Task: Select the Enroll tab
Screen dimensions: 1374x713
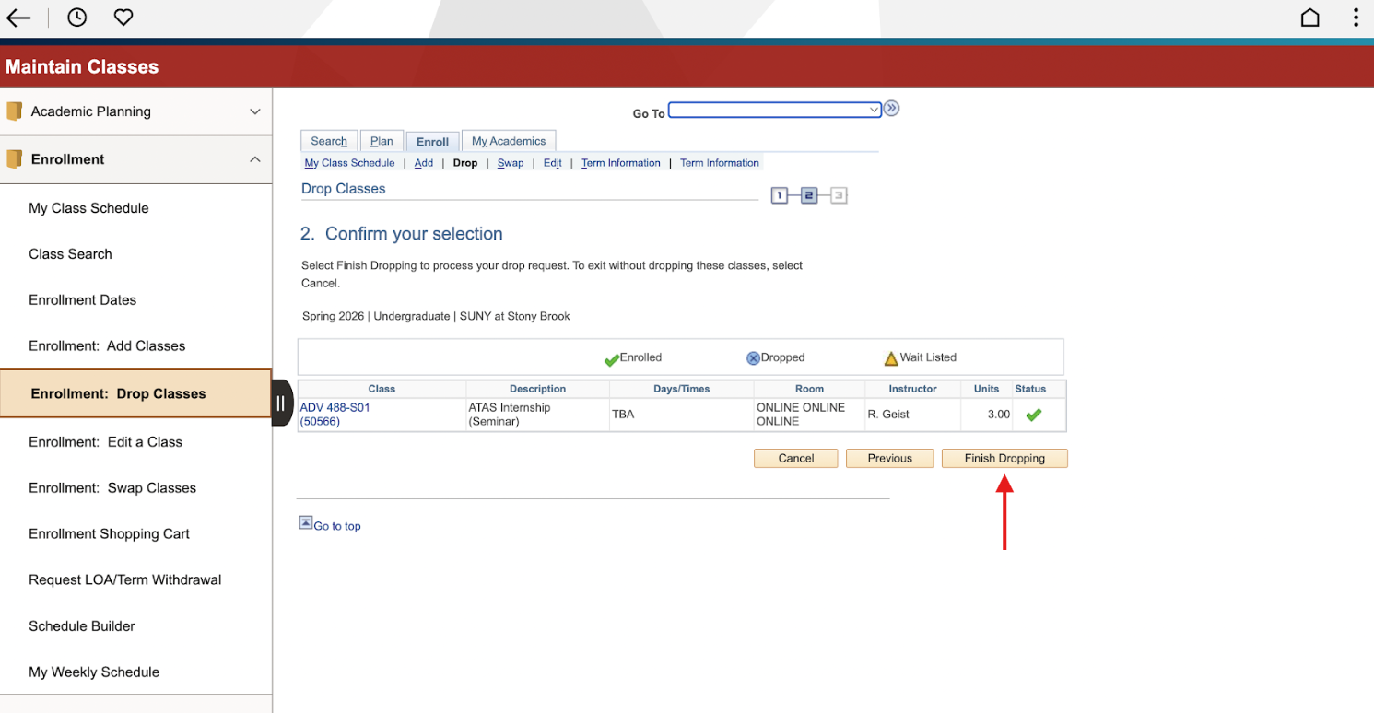Action: pyautogui.click(x=432, y=142)
